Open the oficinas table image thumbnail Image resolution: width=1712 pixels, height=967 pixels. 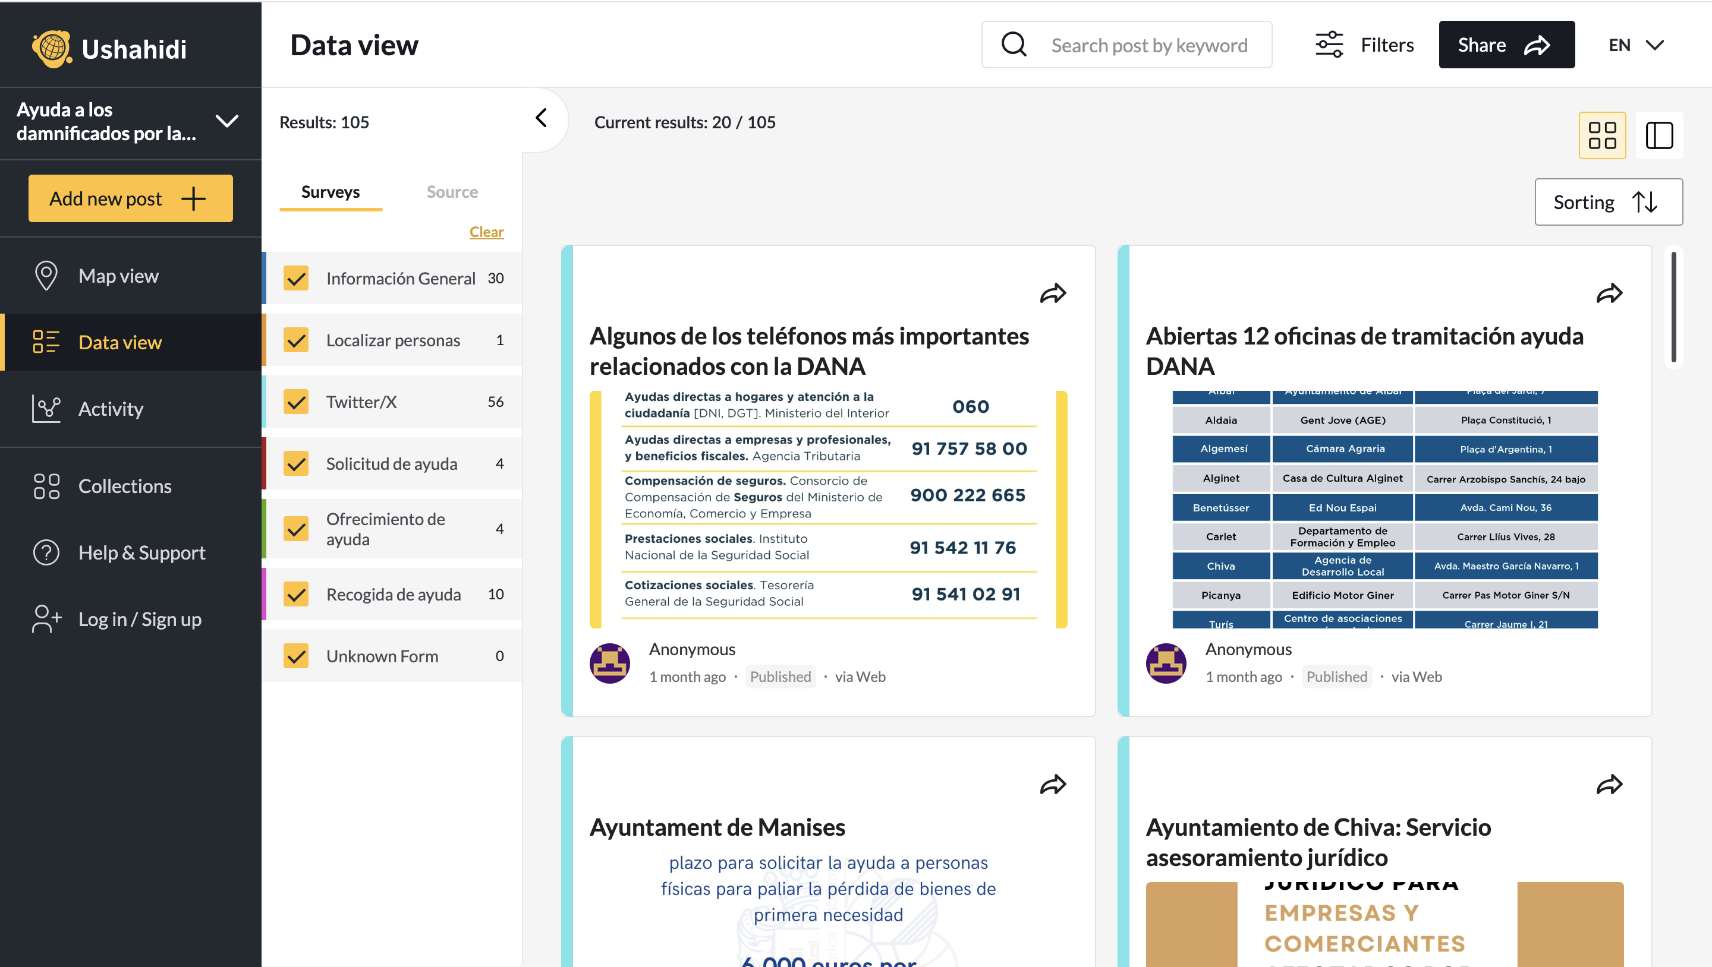pos(1384,510)
